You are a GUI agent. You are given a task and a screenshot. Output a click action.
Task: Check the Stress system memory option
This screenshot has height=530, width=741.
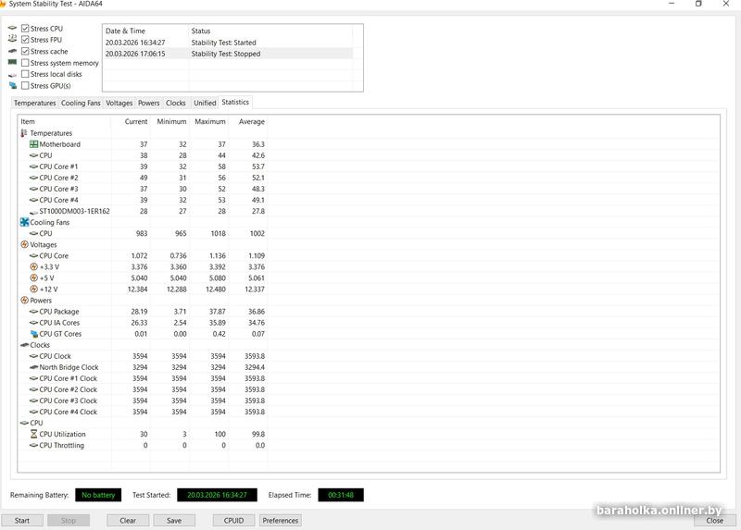click(x=25, y=63)
